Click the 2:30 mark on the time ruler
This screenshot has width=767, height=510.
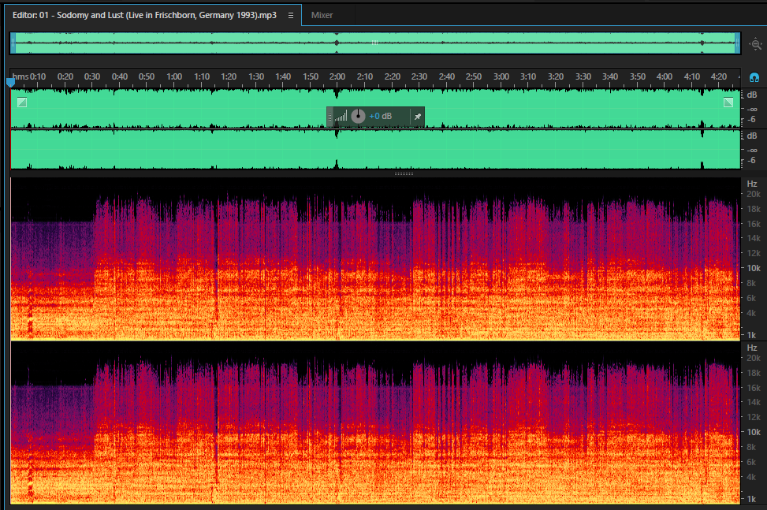tap(419, 76)
